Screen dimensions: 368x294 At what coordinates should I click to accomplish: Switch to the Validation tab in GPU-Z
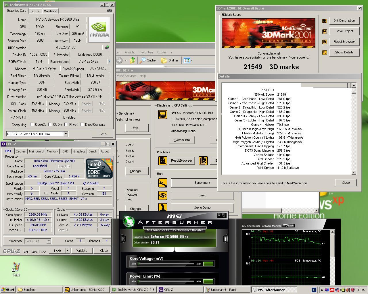(x=51, y=11)
